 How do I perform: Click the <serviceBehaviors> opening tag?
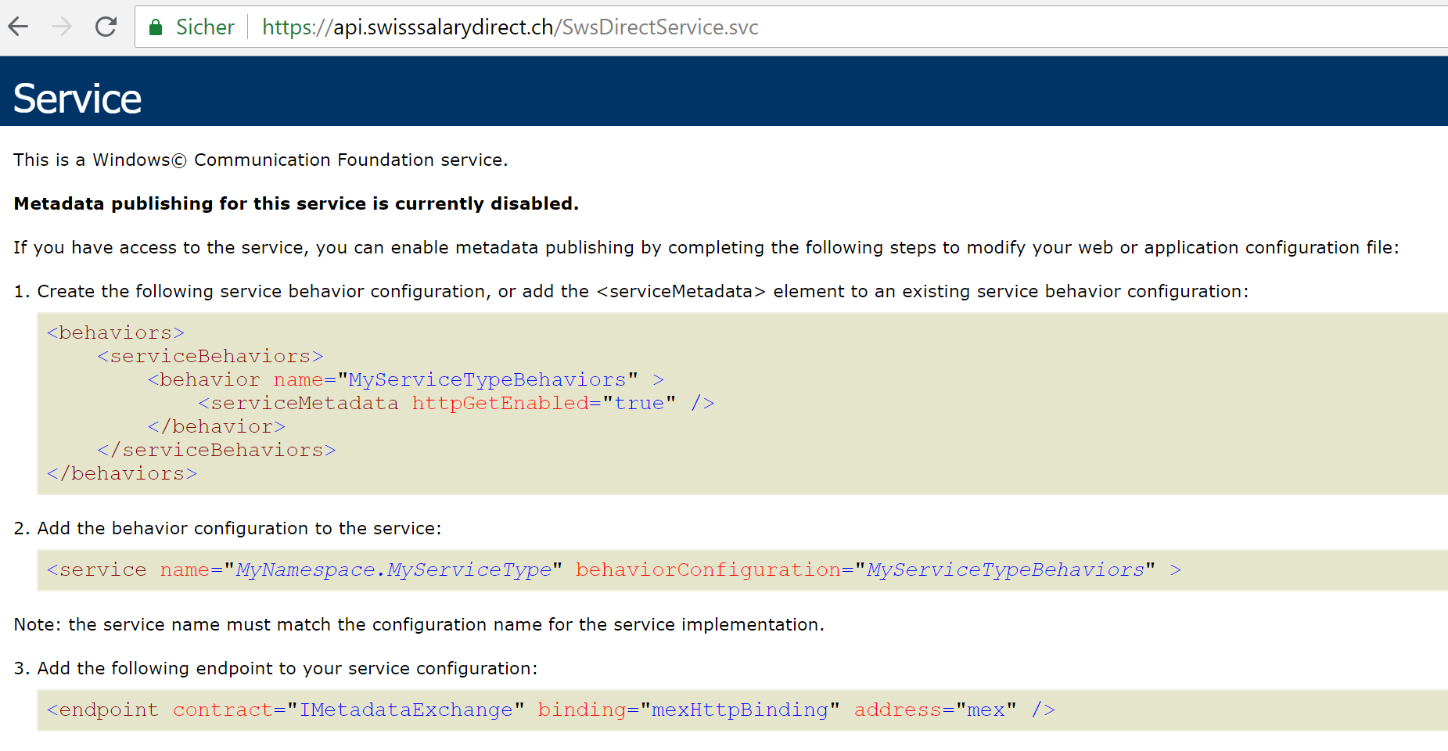tap(210, 356)
